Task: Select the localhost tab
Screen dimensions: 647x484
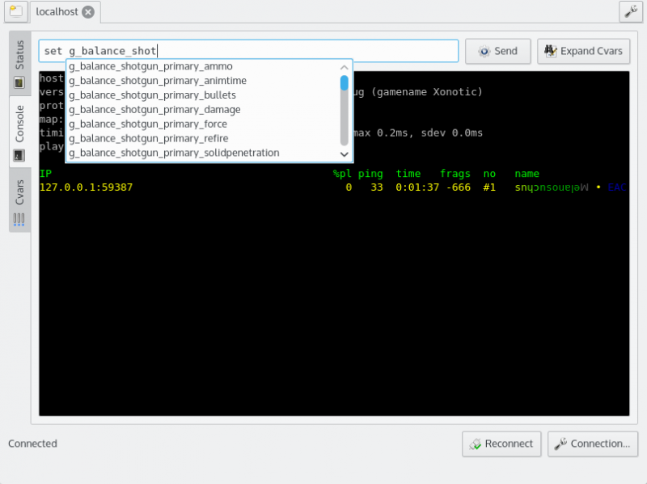Action: coord(65,11)
